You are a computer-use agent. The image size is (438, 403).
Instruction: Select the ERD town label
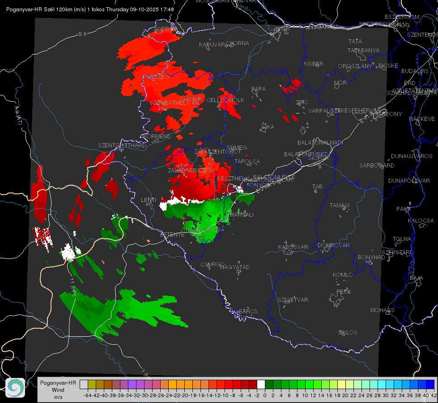click(x=409, y=83)
